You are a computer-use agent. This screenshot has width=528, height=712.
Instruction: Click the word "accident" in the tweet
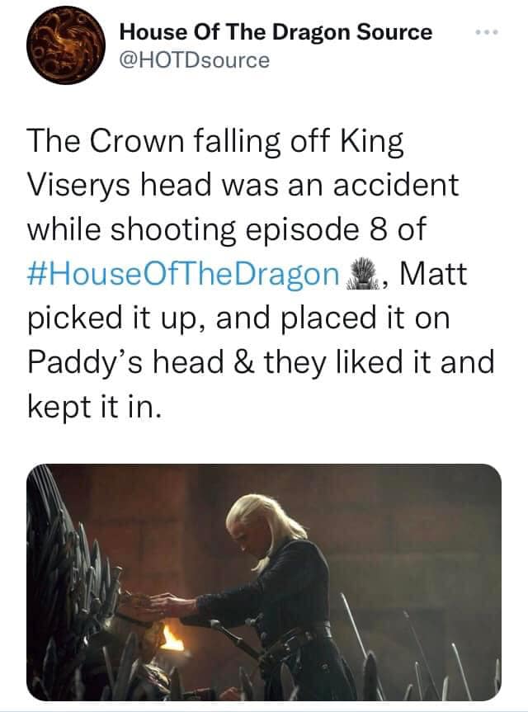click(396, 186)
